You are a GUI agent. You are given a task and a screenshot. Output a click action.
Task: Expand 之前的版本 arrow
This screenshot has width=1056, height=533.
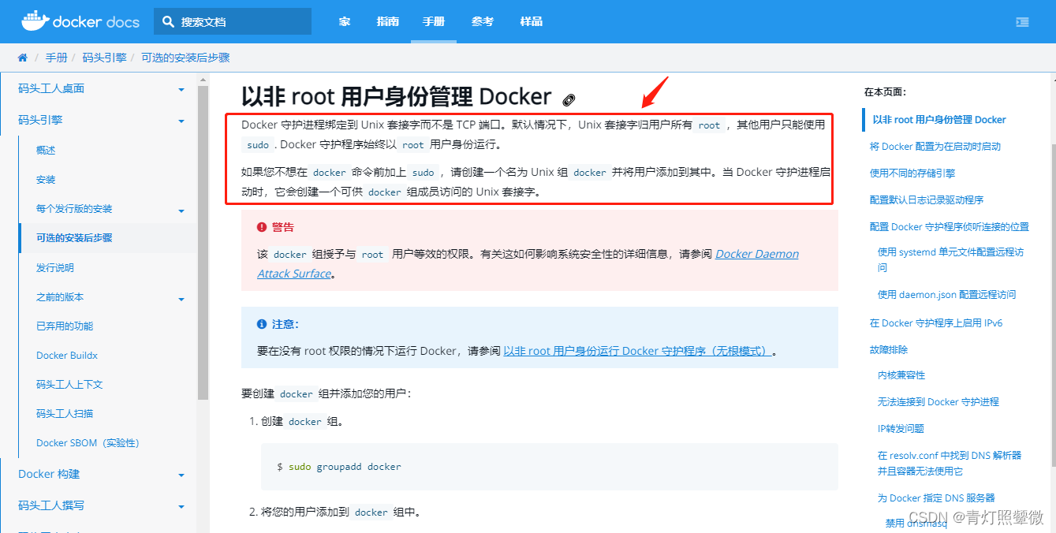coord(181,299)
